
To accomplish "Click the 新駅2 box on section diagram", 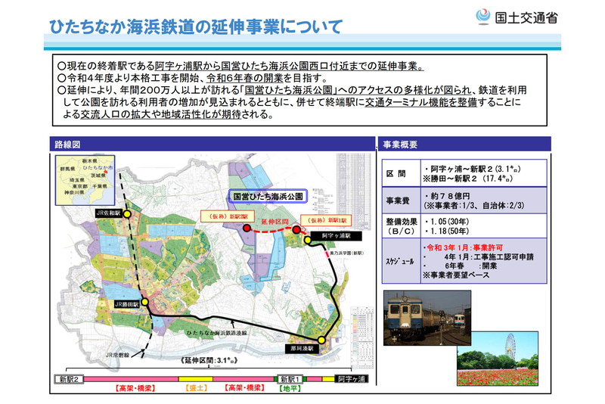I will click(69, 379).
